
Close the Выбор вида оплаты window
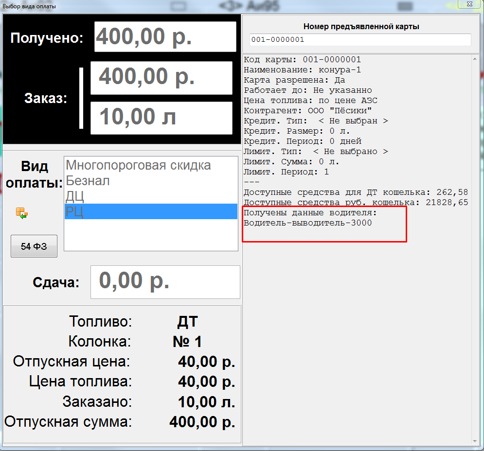470,4
